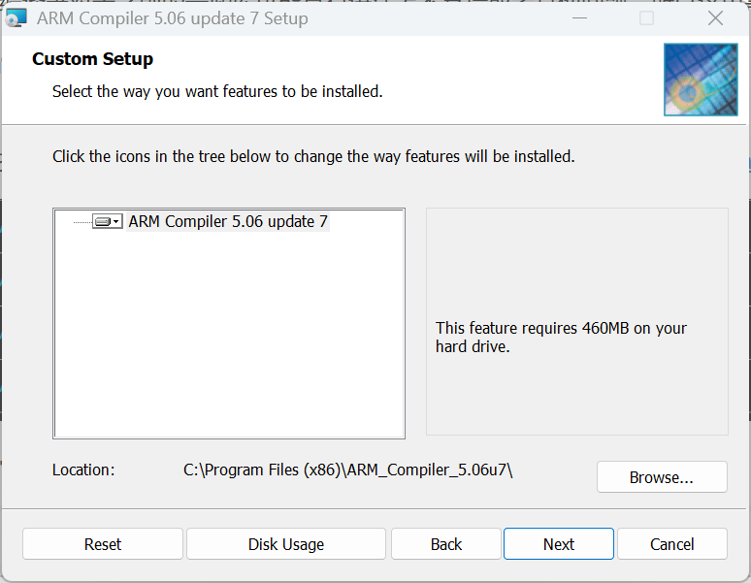Viewport: 751px width, 583px height.
Task: Proceed with the Next button
Action: (x=558, y=544)
